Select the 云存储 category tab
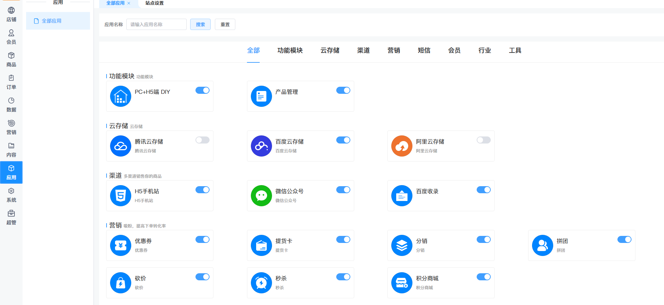664x305 pixels. pyautogui.click(x=330, y=50)
